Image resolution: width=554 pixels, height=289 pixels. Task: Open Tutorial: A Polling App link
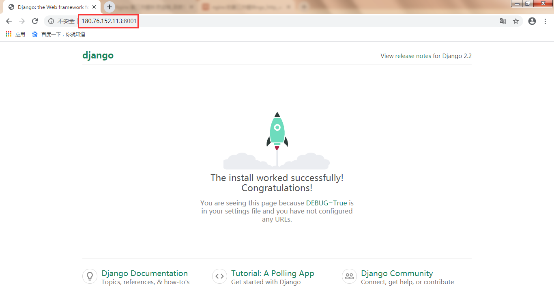(273, 273)
